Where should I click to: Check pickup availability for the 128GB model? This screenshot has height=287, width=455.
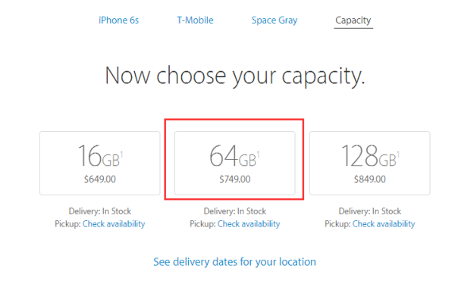point(384,224)
